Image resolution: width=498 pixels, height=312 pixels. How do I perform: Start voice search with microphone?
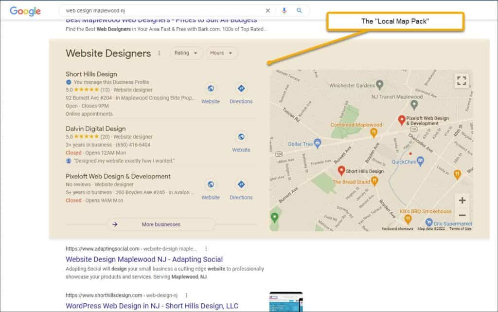pos(284,11)
